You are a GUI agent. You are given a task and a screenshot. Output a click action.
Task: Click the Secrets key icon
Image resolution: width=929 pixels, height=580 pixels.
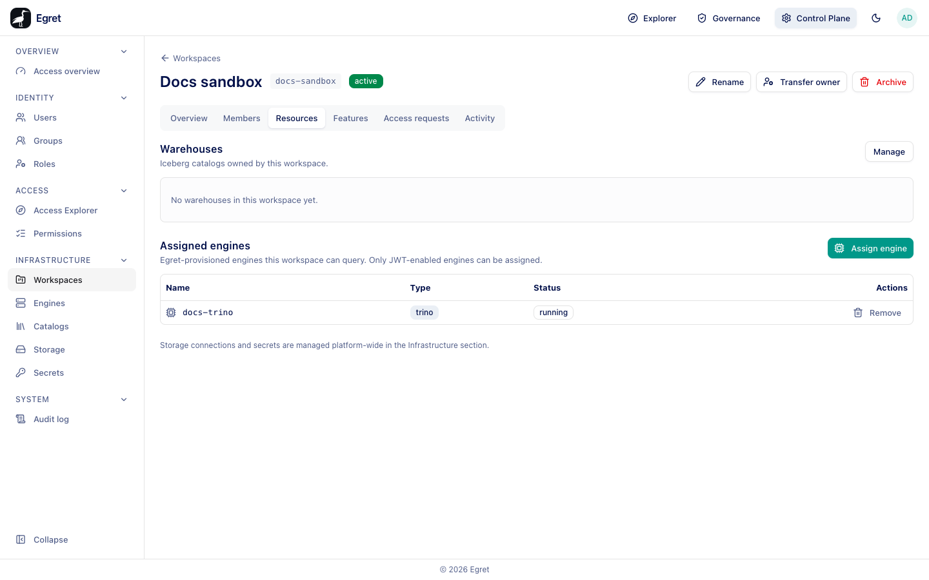click(x=21, y=372)
